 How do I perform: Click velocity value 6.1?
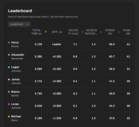pyautogui.click(x=75, y=106)
